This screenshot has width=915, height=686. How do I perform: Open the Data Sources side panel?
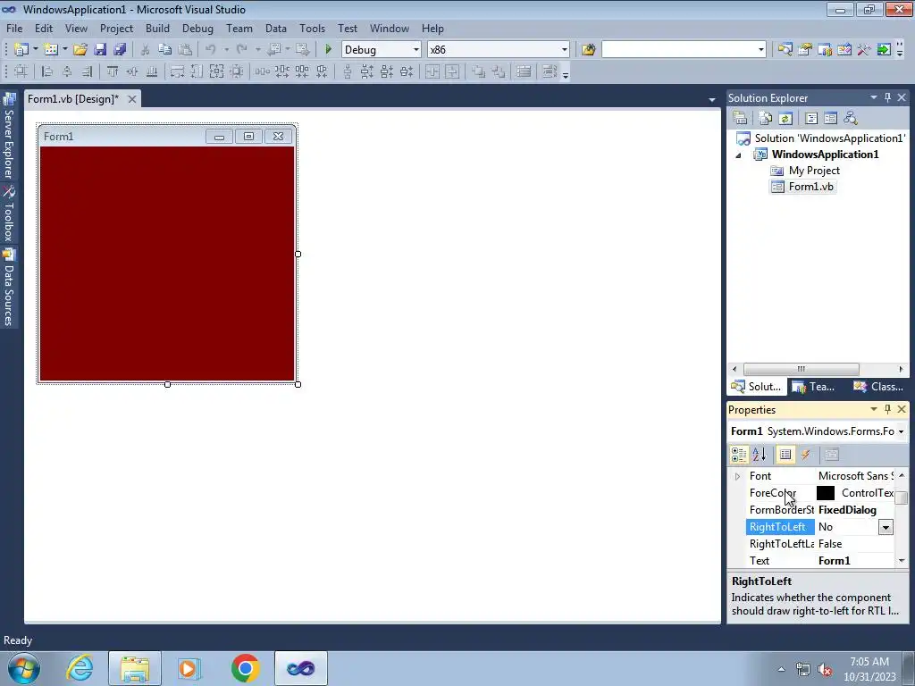[x=9, y=288]
